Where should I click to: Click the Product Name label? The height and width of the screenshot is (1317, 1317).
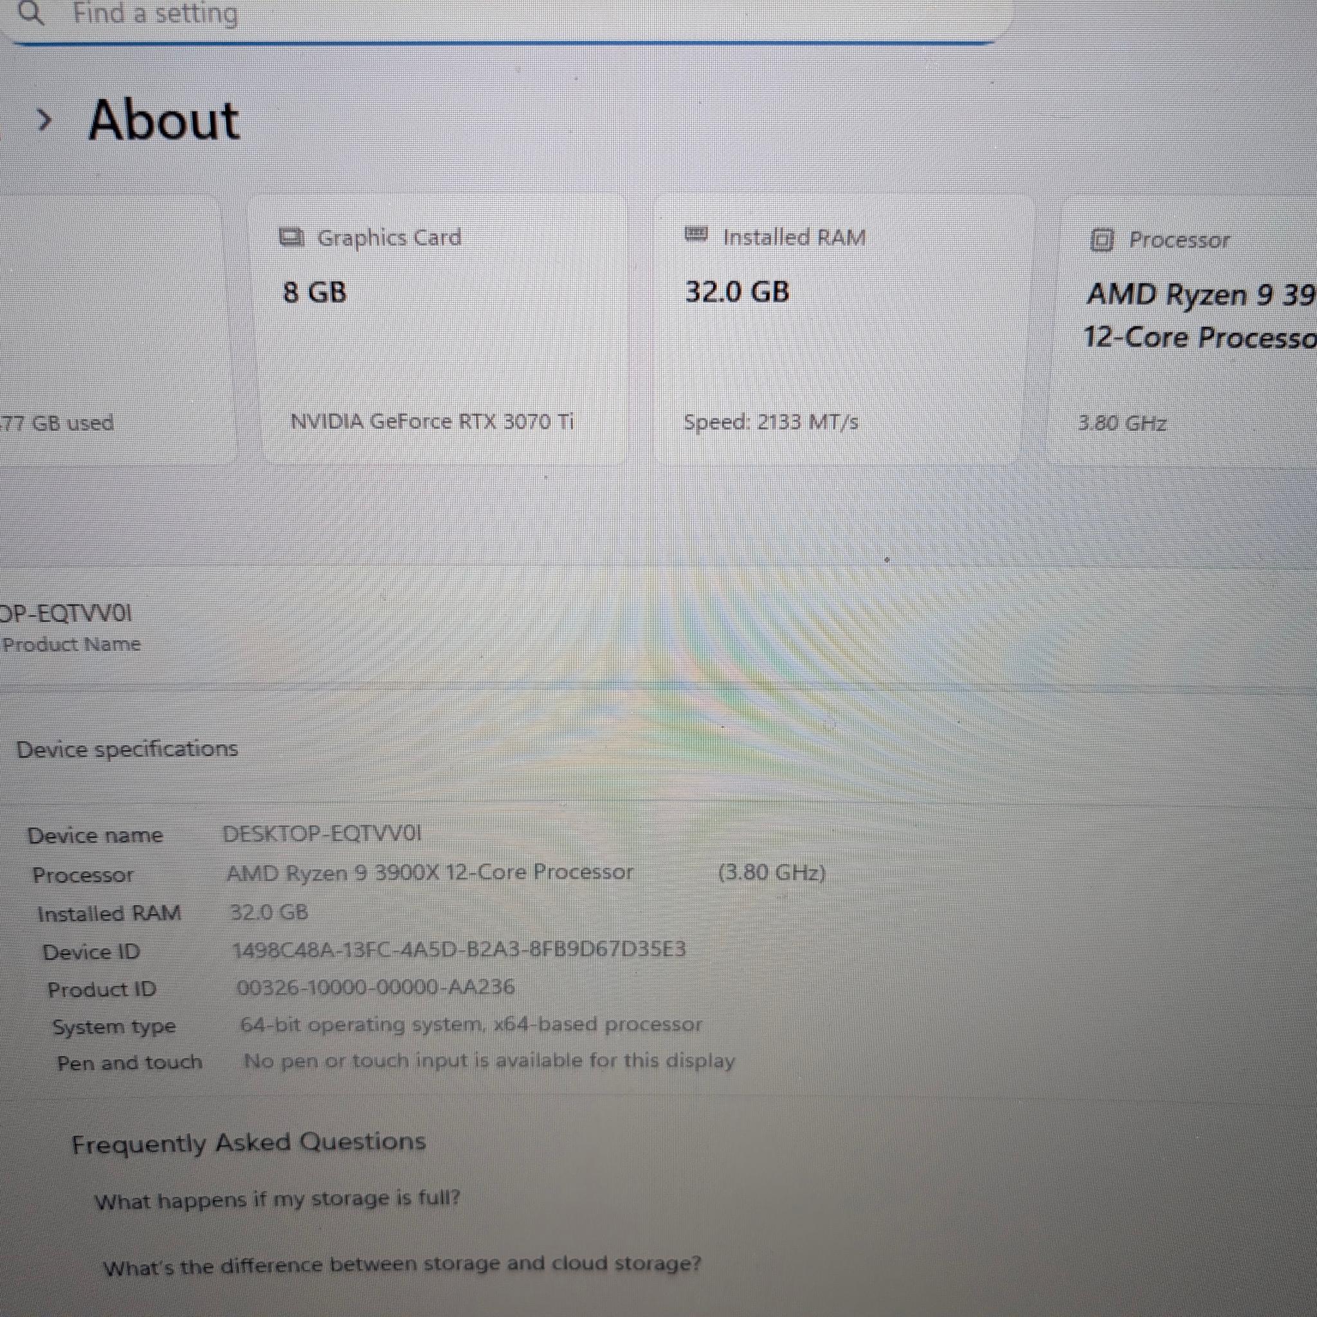tap(71, 644)
